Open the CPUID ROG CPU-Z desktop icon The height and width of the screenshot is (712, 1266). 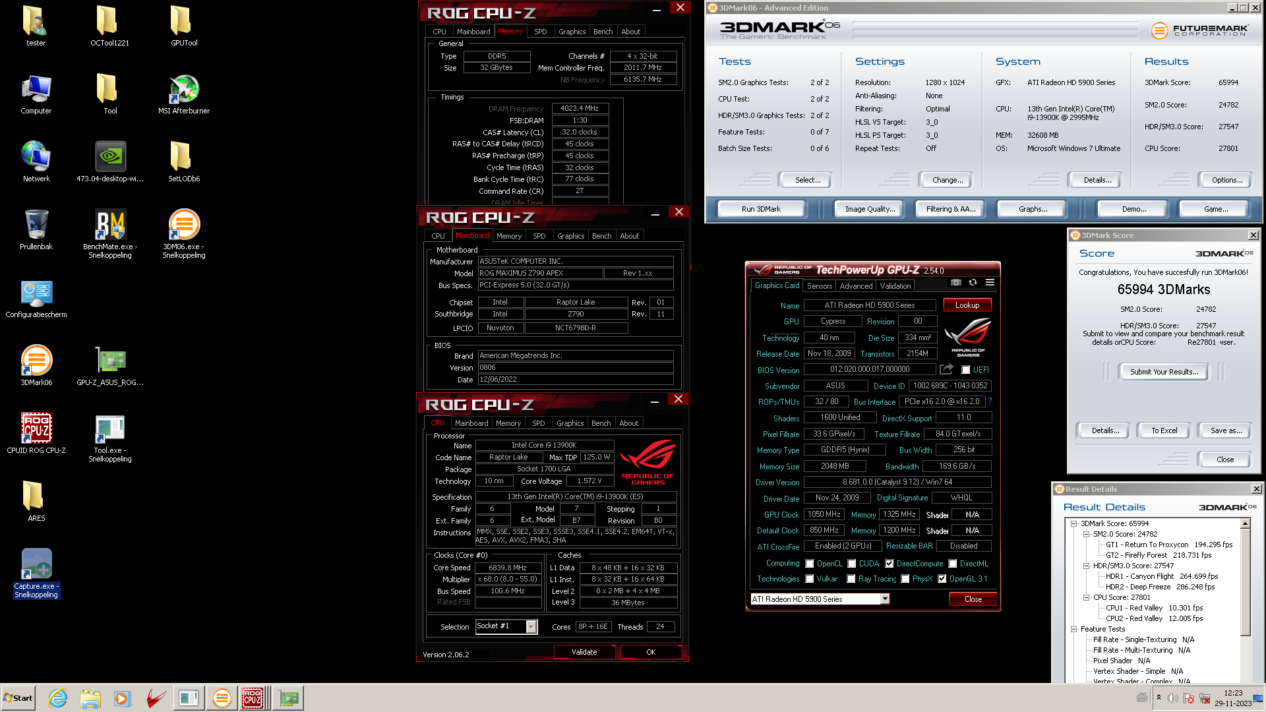[x=36, y=434]
